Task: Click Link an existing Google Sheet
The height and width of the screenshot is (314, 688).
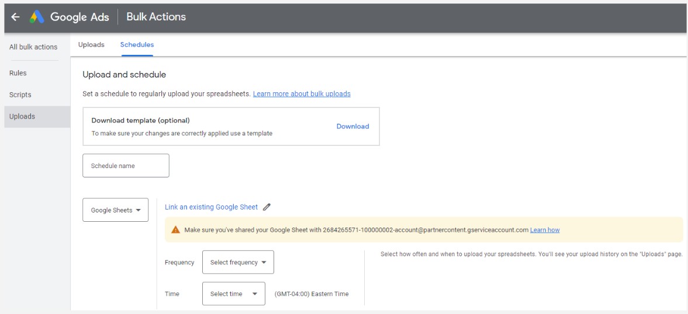Action: click(212, 207)
